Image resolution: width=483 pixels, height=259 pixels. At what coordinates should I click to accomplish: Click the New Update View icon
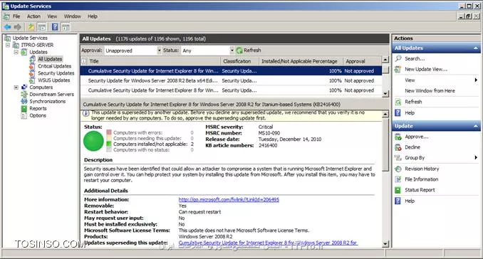coord(398,69)
